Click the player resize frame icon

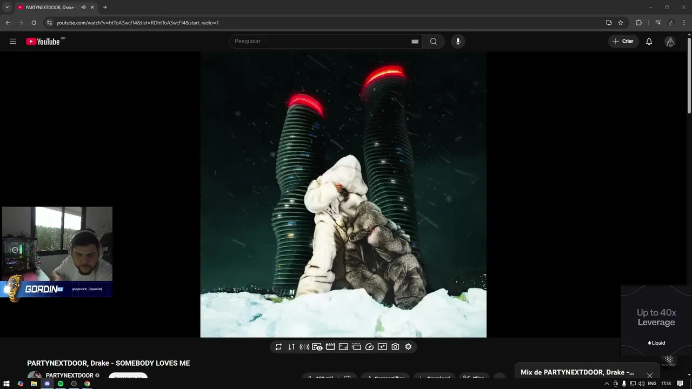(343, 347)
